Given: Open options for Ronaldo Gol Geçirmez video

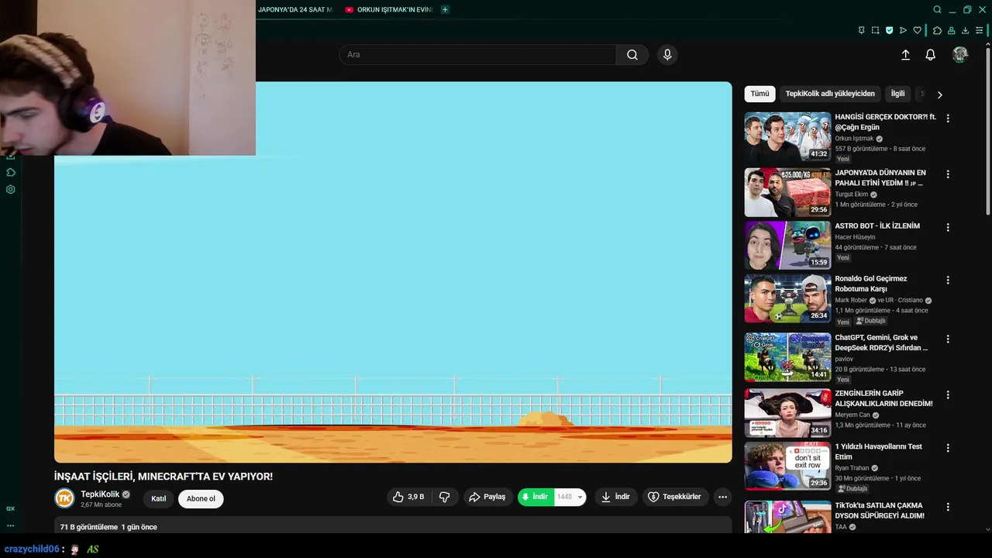Looking at the screenshot, I should click(947, 281).
